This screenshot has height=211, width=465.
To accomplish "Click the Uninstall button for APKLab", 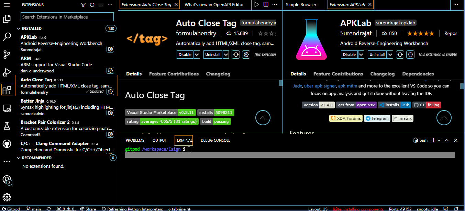I will click(377, 55).
